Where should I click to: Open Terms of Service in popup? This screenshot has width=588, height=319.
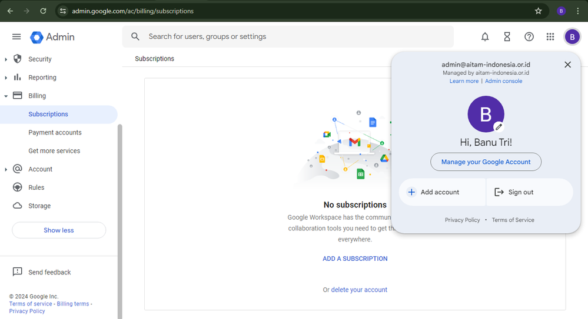coord(513,220)
